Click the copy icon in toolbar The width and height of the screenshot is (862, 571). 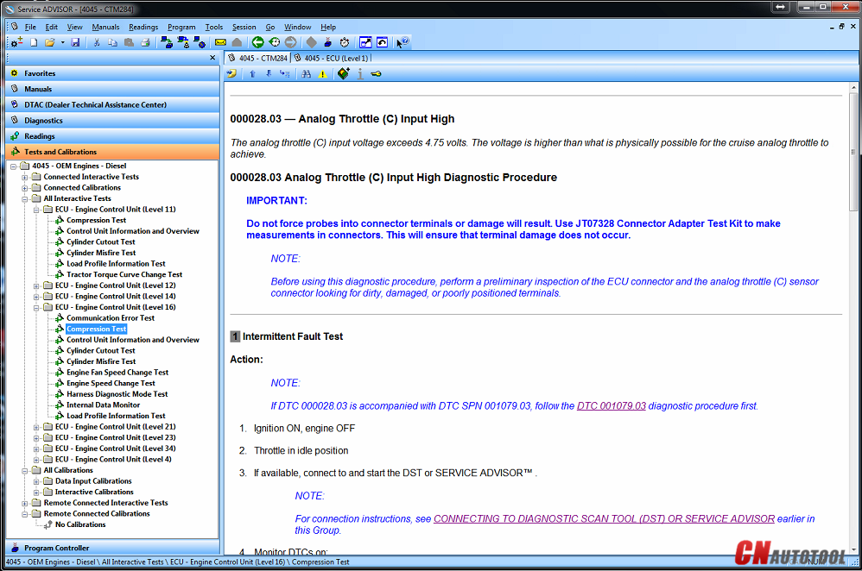112,42
